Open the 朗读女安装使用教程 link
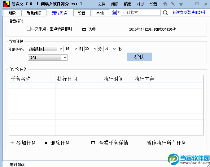 click(x=189, y=12)
